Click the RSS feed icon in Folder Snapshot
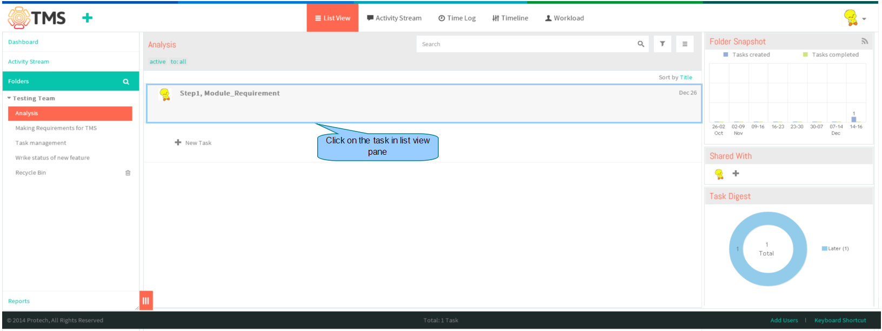The width and height of the screenshot is (882, 331). point(864,41)
